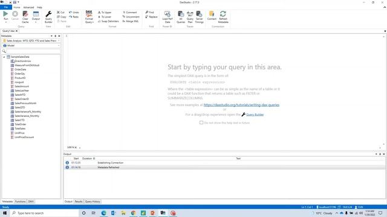Click the Comment button

(x=130, y=12)
